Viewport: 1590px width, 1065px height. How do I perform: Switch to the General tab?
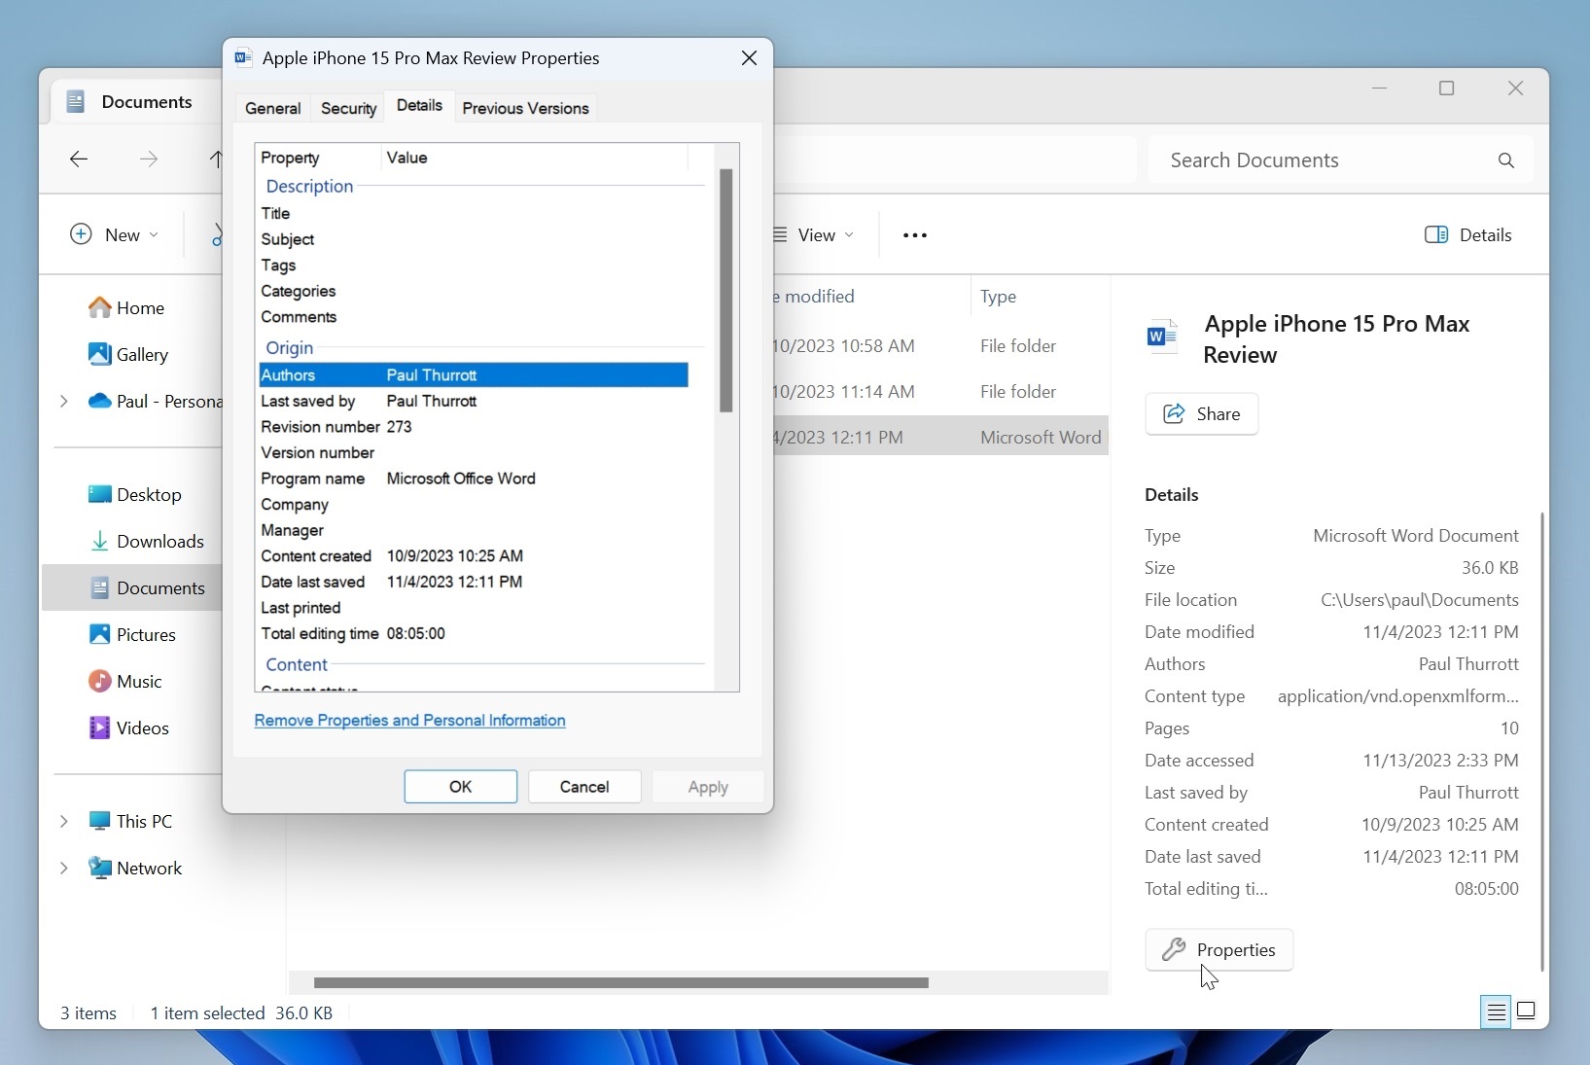(x=272, y=108)
